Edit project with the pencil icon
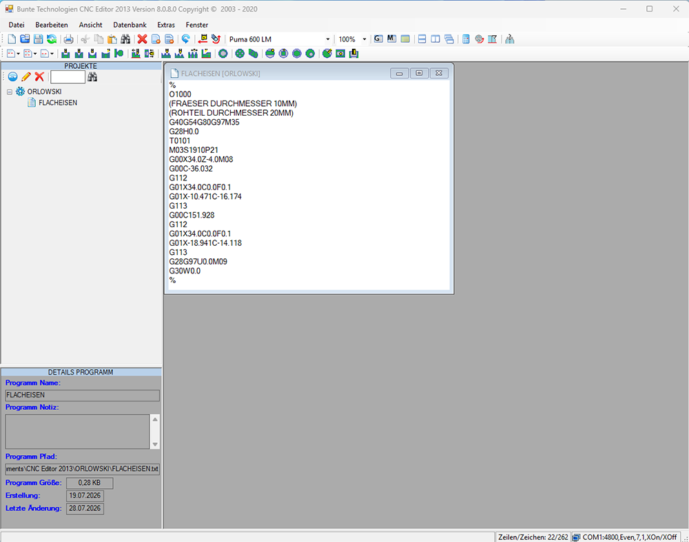 26,77
